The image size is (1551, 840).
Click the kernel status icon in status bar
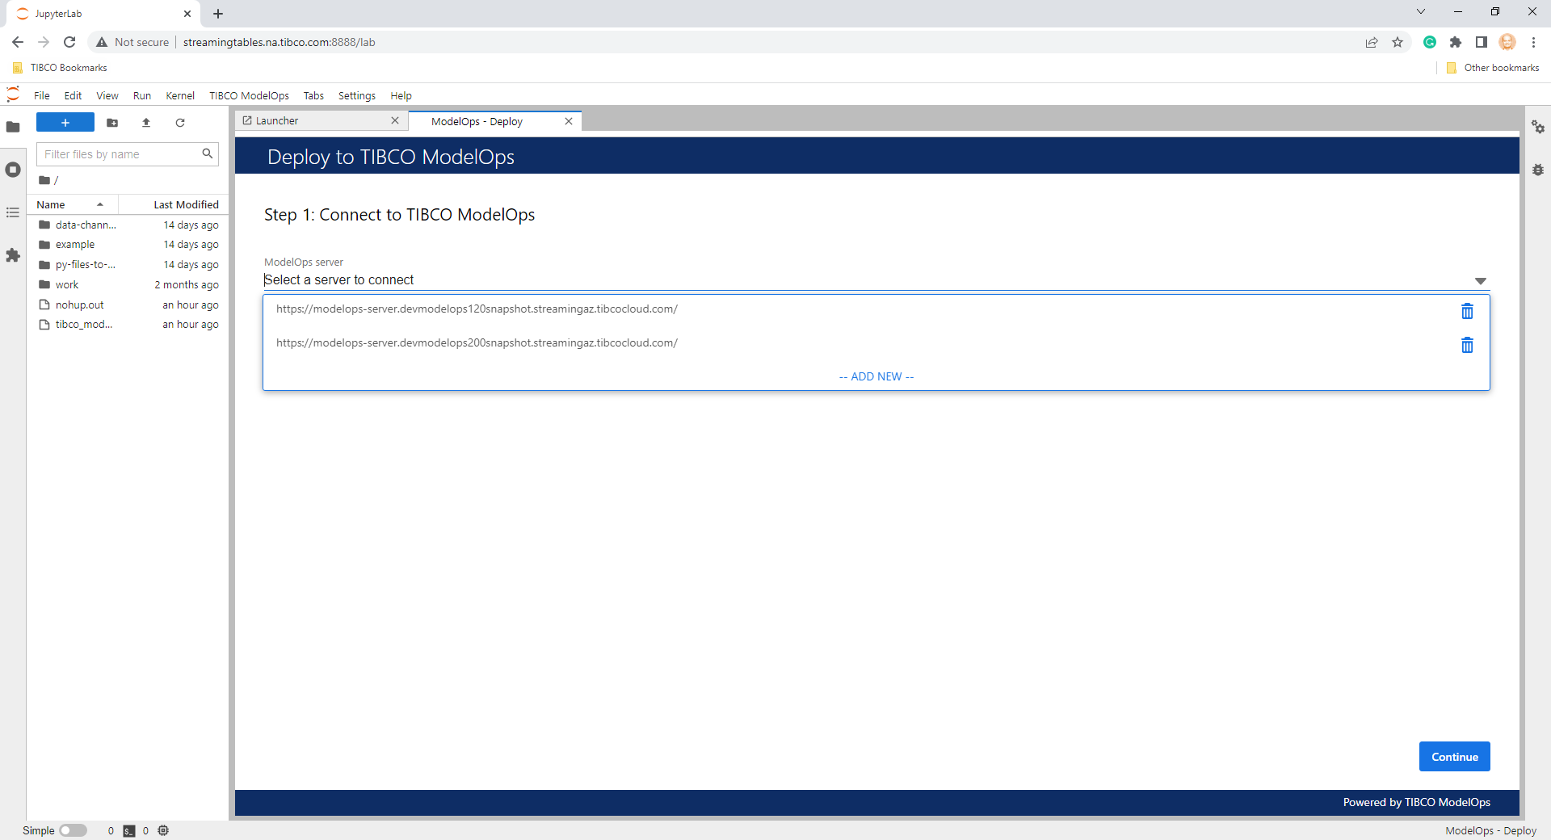(x=163, y=830)
